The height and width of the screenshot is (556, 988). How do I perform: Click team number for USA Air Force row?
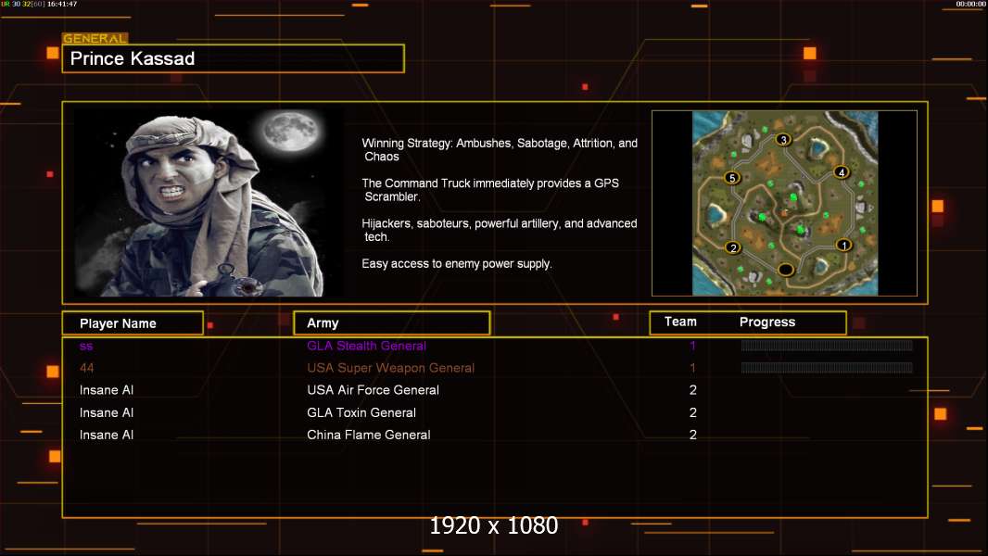pos(693,390)
